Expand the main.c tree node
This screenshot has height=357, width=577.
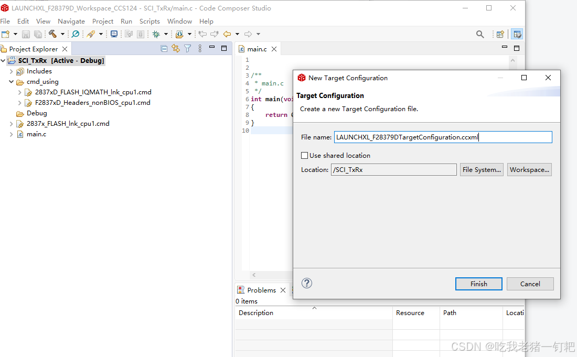12,134
